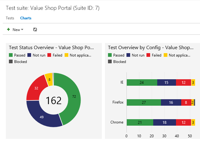200x141 pixels.
Task: Click the Chrome Failed bar showing 12
Action: coord(183,122)
